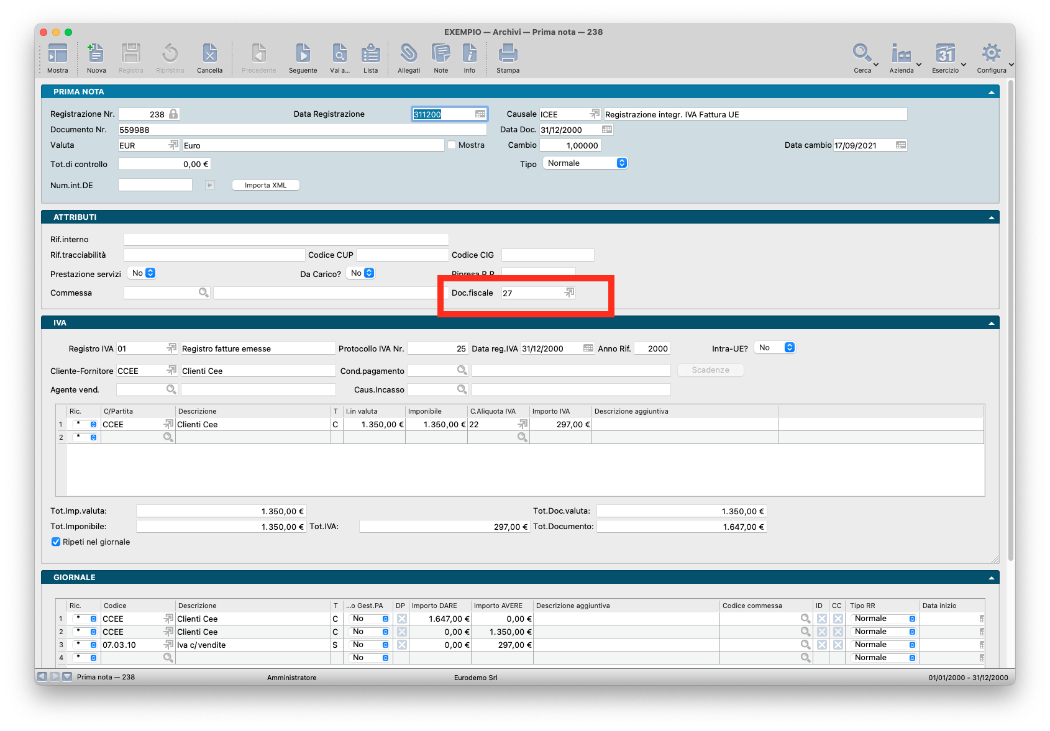This screenshot has width=1050, height=731.
Task: Open the Intra-UE? dropdown
Action: coord(775,348)
